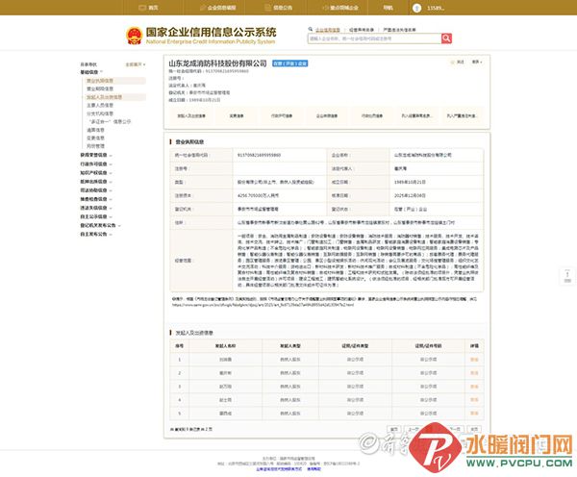Go to 首页 first page of initiator table

[394, 429]
